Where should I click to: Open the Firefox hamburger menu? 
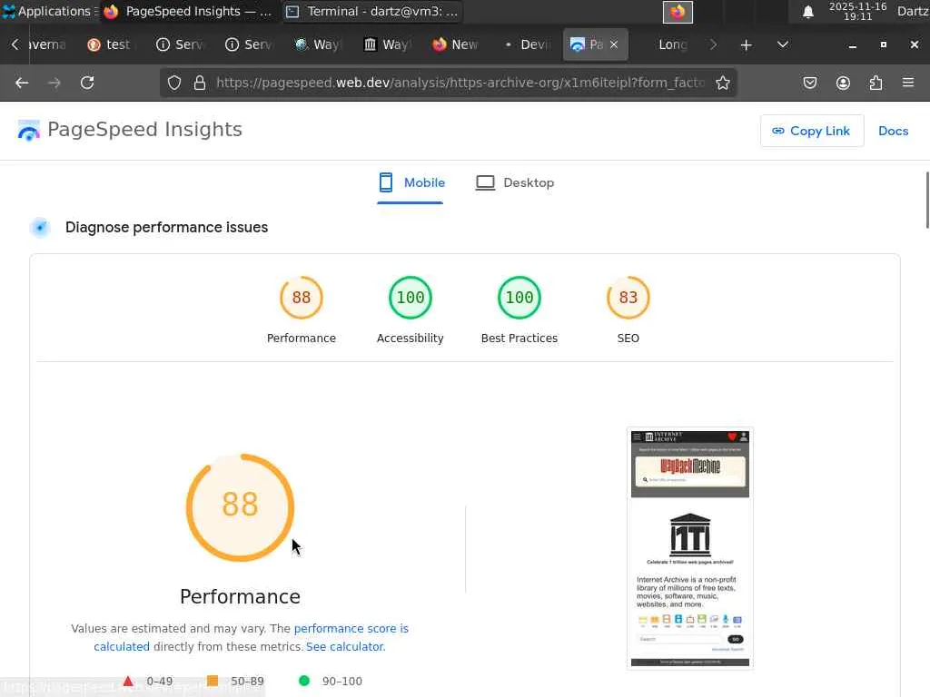coord(908,83)
